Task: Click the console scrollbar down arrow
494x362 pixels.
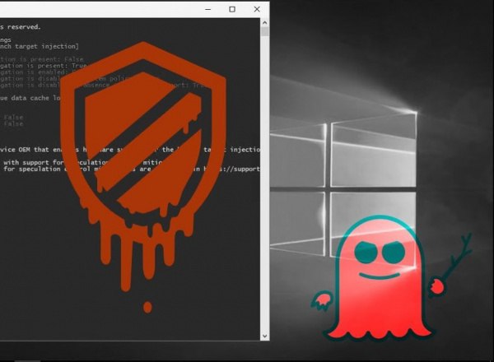Action: click(264, 336)
